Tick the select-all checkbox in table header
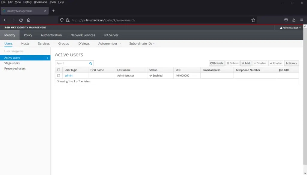307x175 pixels. (x=59, y=70)
